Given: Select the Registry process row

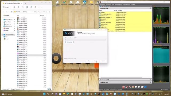Looking at the screenshot, I should (125, 13).
